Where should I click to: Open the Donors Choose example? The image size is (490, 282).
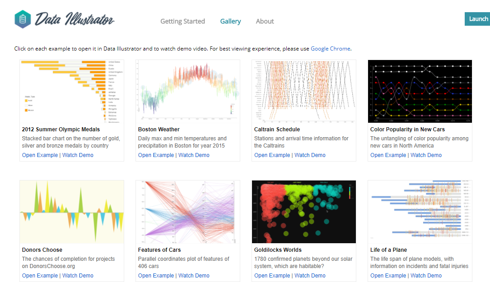[40, 275]
